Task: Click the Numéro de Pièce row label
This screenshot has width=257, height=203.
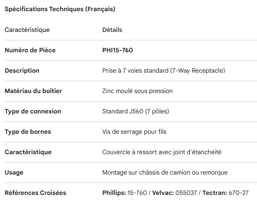Action: point(30,50)
